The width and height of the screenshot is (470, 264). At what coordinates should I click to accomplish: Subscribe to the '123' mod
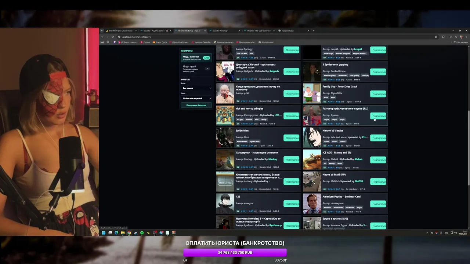click(x=292, y=204)
